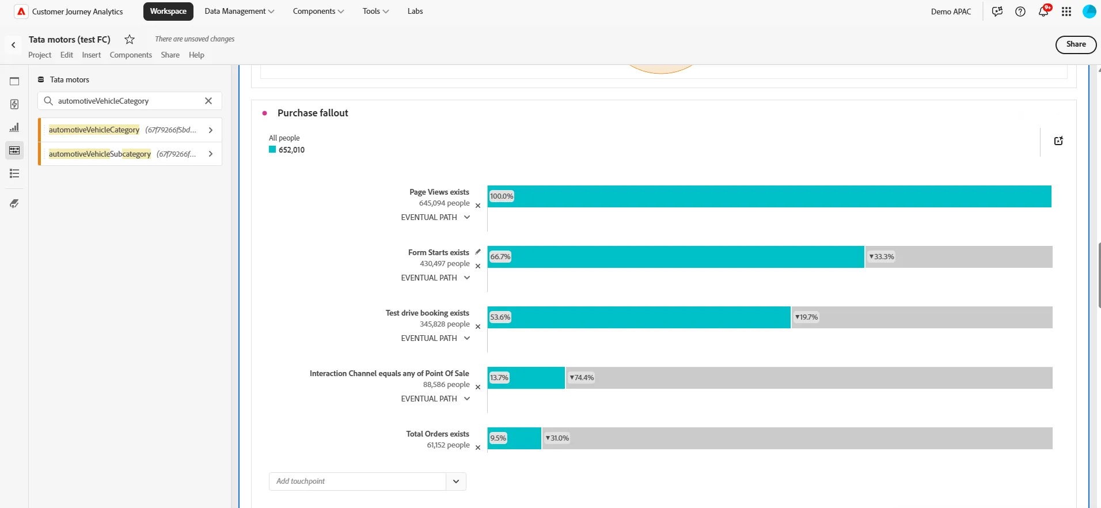Open the help question mark icon
This screenshot has width=1101, height=508.
pos(1020,12)
